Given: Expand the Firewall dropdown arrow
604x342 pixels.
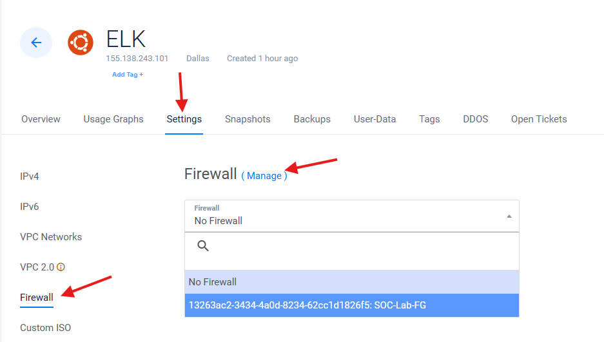Looking at the screenshot, I should 509,216.
